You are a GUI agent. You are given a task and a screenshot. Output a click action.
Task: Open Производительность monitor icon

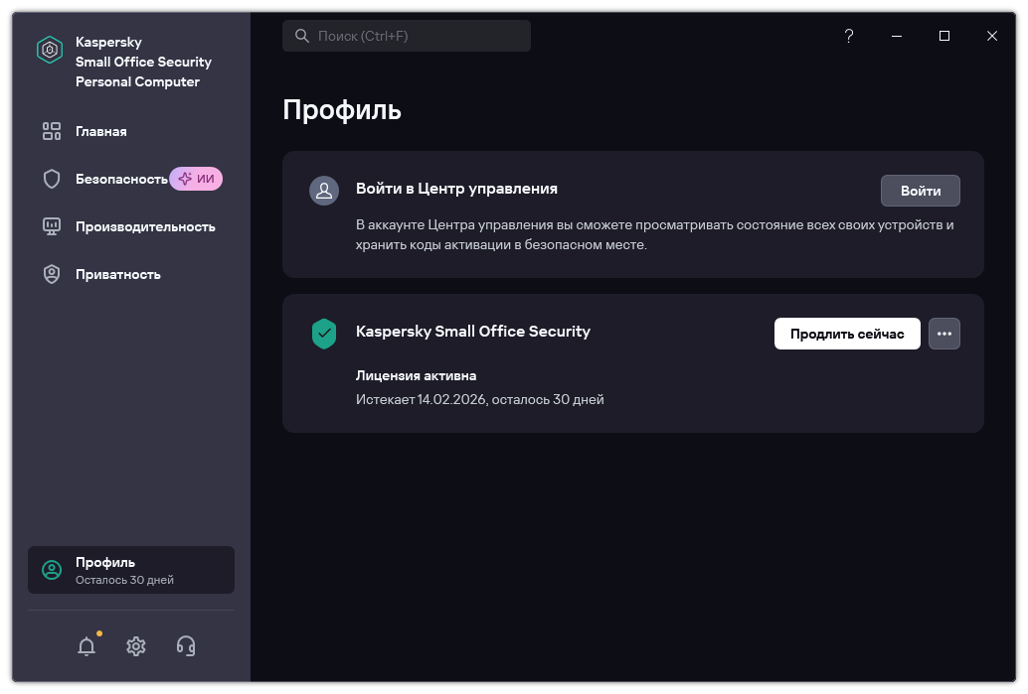click(51, 226)
